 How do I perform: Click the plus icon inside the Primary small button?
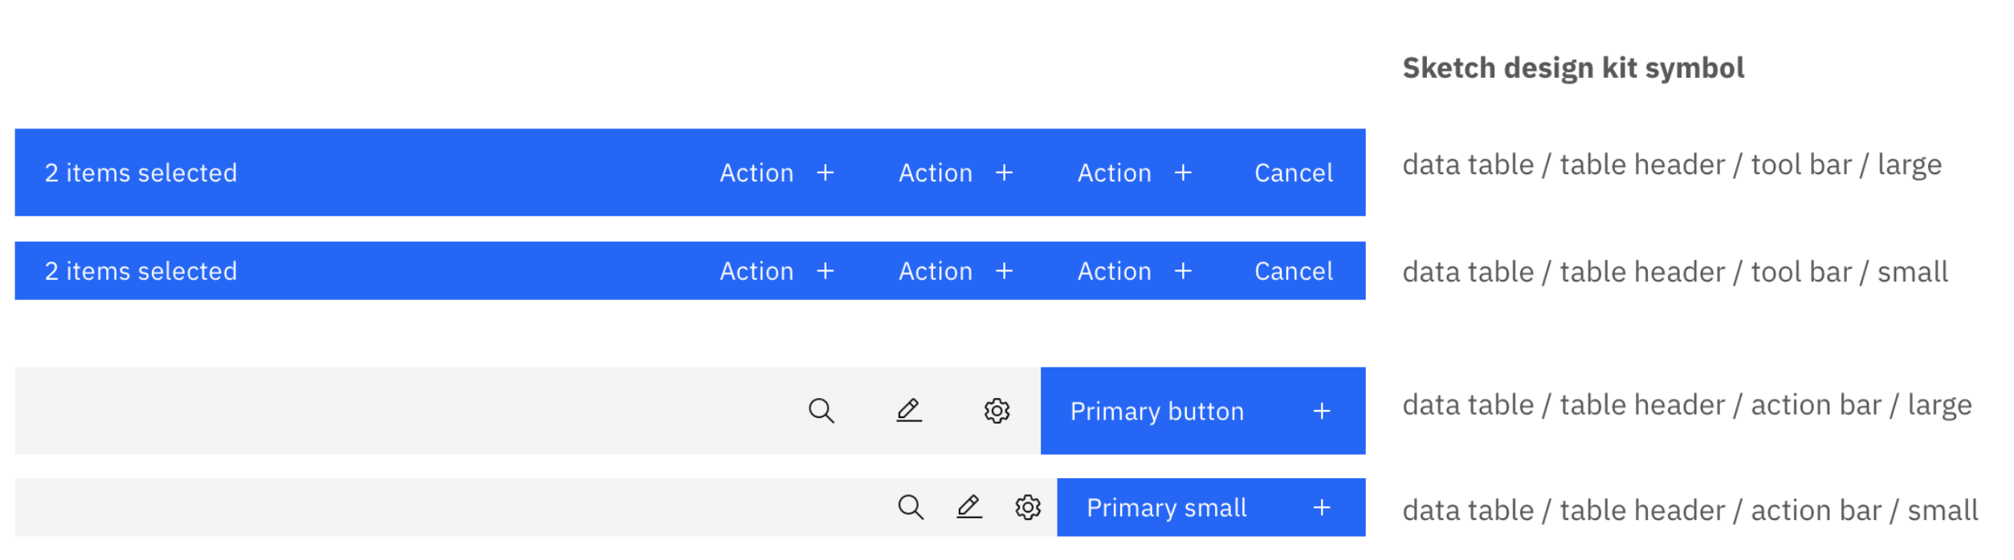[1321, 507]
